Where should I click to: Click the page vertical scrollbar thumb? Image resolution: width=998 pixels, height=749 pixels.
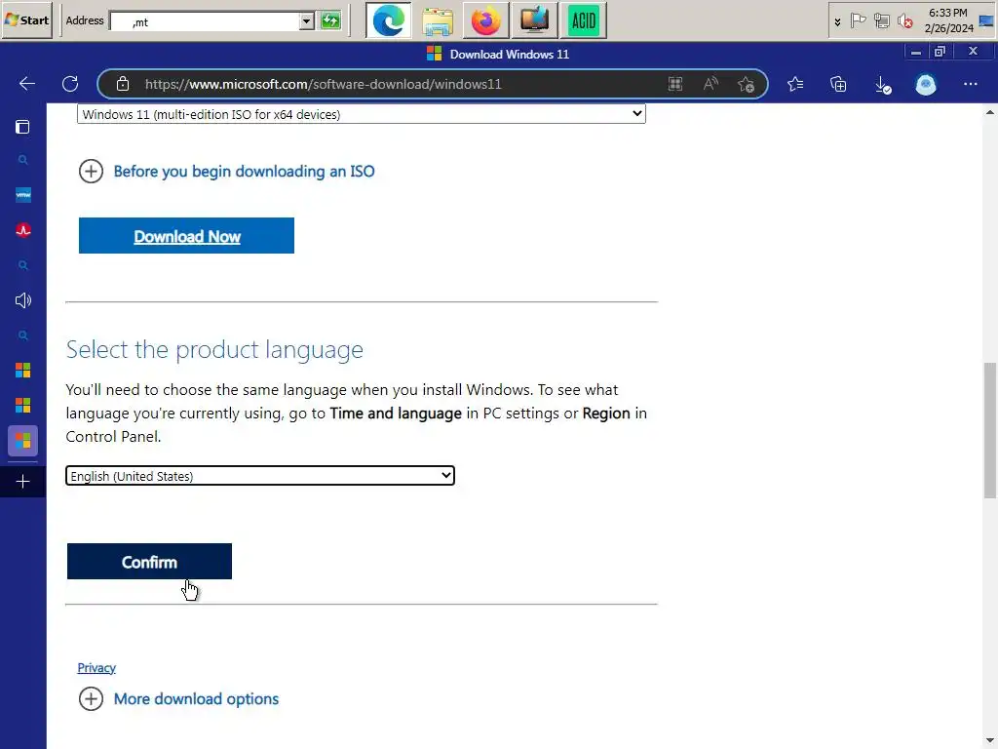(x=990, y=430)
